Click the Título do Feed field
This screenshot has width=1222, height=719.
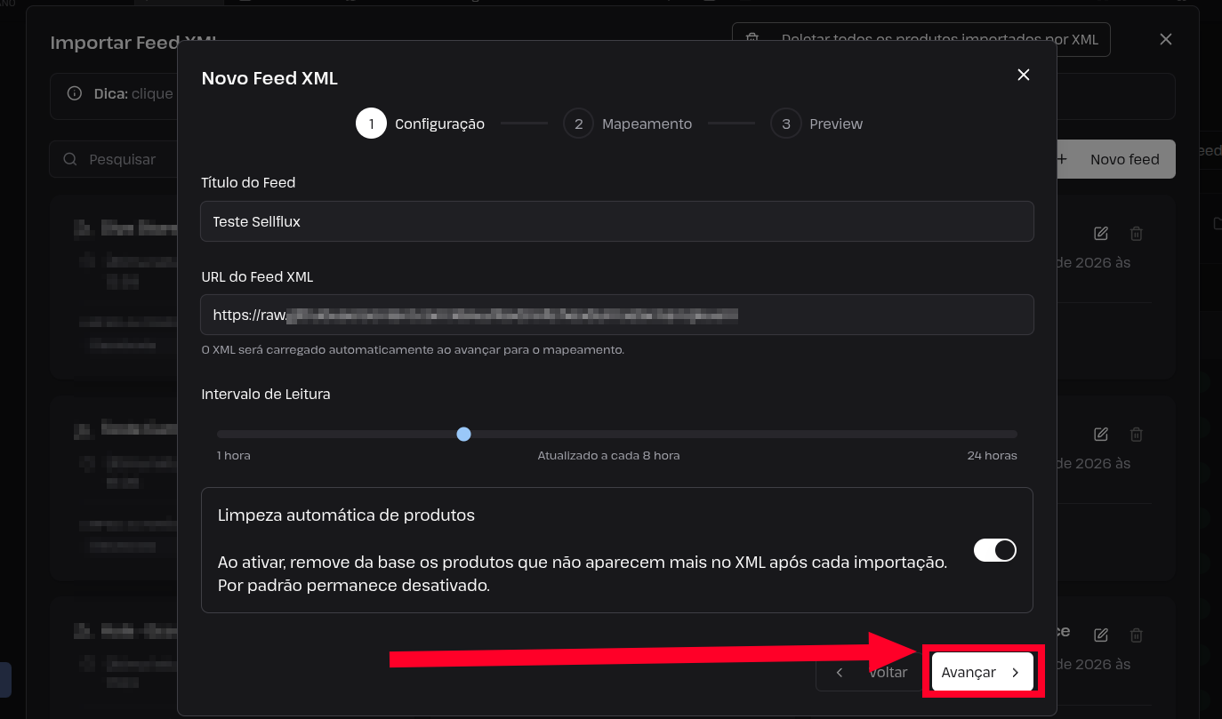pyautogui.click(x=617, y=221)
